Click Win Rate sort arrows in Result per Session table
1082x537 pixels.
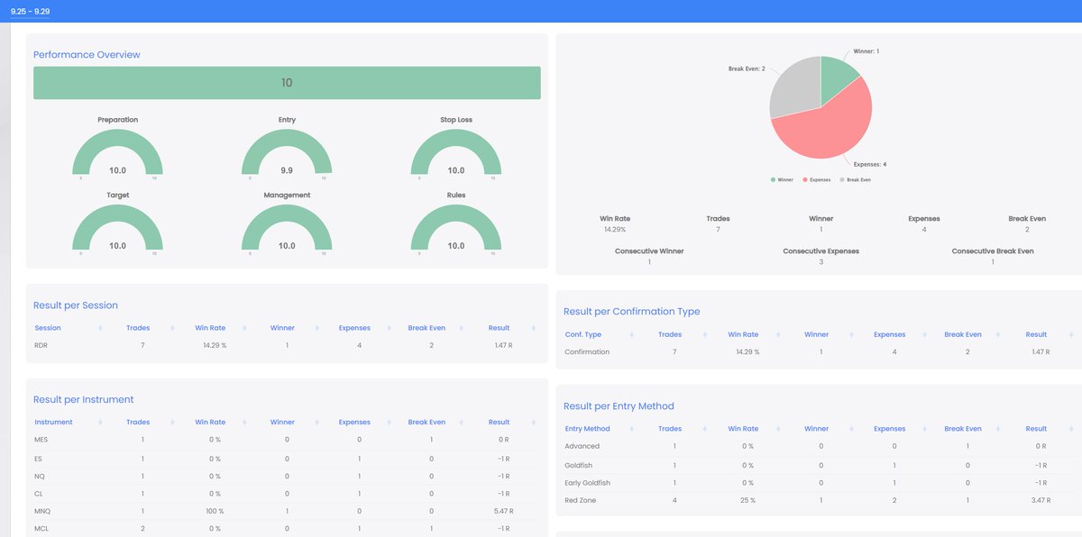(244, 328)
